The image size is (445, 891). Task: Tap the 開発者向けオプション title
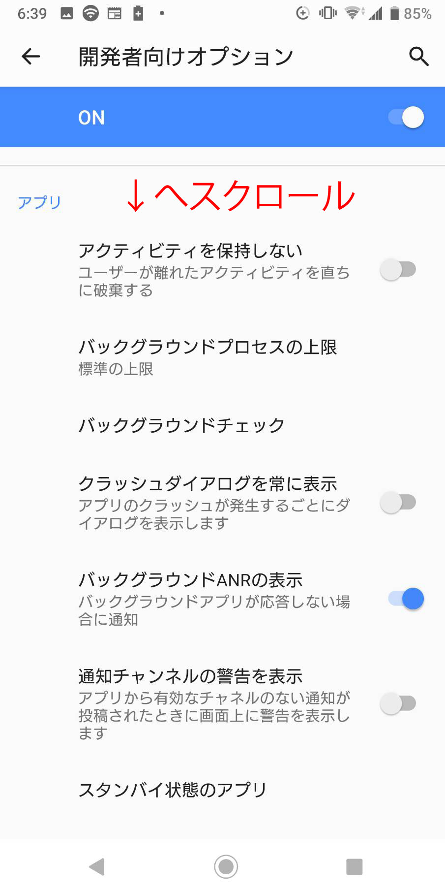point(186,57)
